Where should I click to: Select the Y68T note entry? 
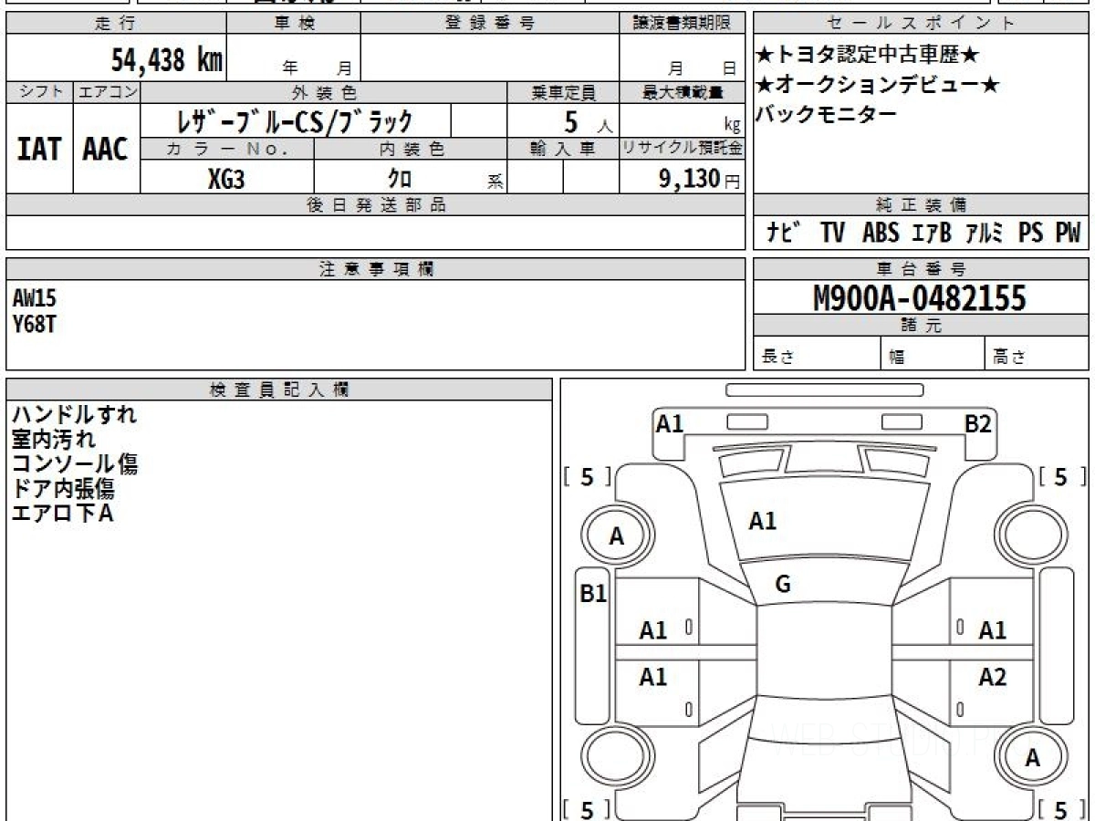click(35, 323)
